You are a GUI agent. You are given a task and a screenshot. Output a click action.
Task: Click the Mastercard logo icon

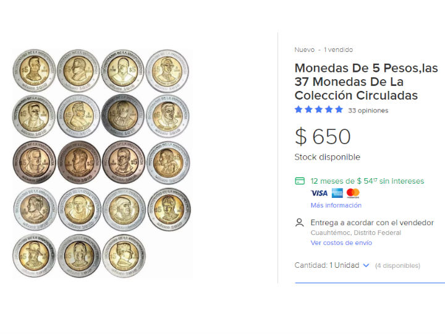click(353, 193)
